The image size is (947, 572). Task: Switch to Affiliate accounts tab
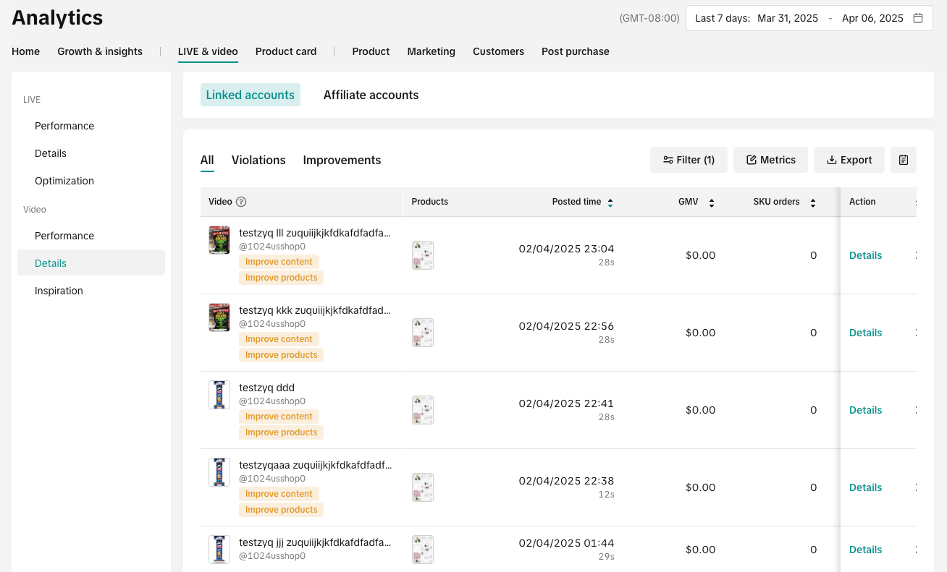coord(371,95)
